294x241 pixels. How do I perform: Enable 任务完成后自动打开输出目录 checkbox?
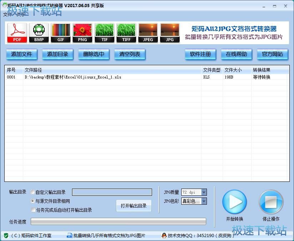[32, 209]
